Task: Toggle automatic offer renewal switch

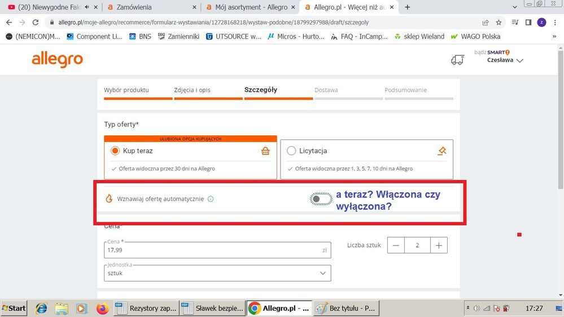Action: 321,199
